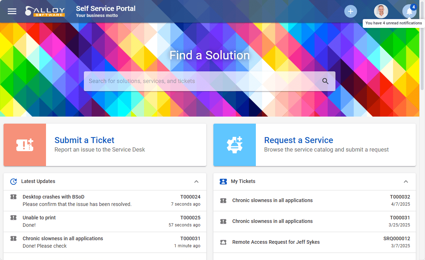
Task: Click the date 4/7/2025
Action: point(401,204)
